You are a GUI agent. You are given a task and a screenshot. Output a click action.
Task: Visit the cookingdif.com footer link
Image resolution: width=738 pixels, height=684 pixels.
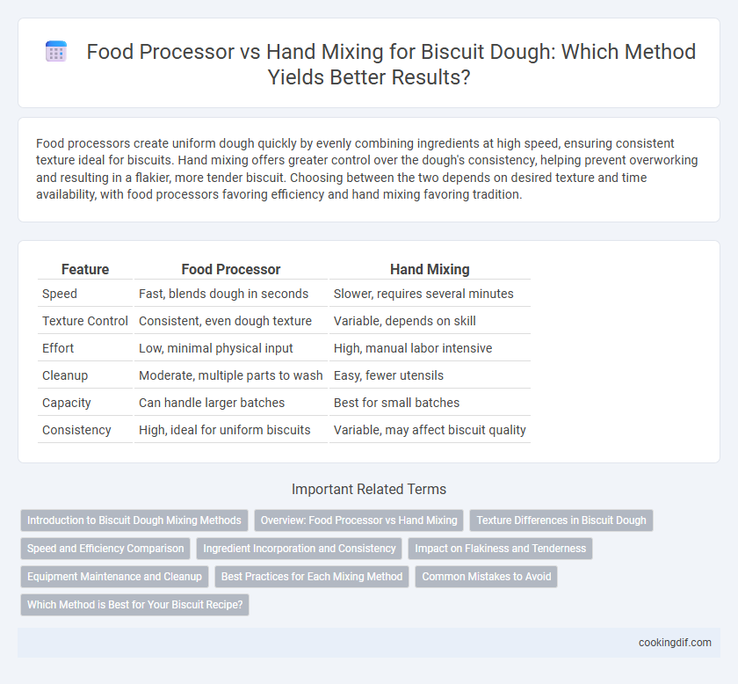(x=675, y=643)
